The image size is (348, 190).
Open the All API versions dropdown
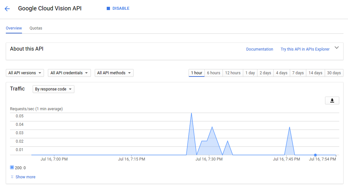26,73
